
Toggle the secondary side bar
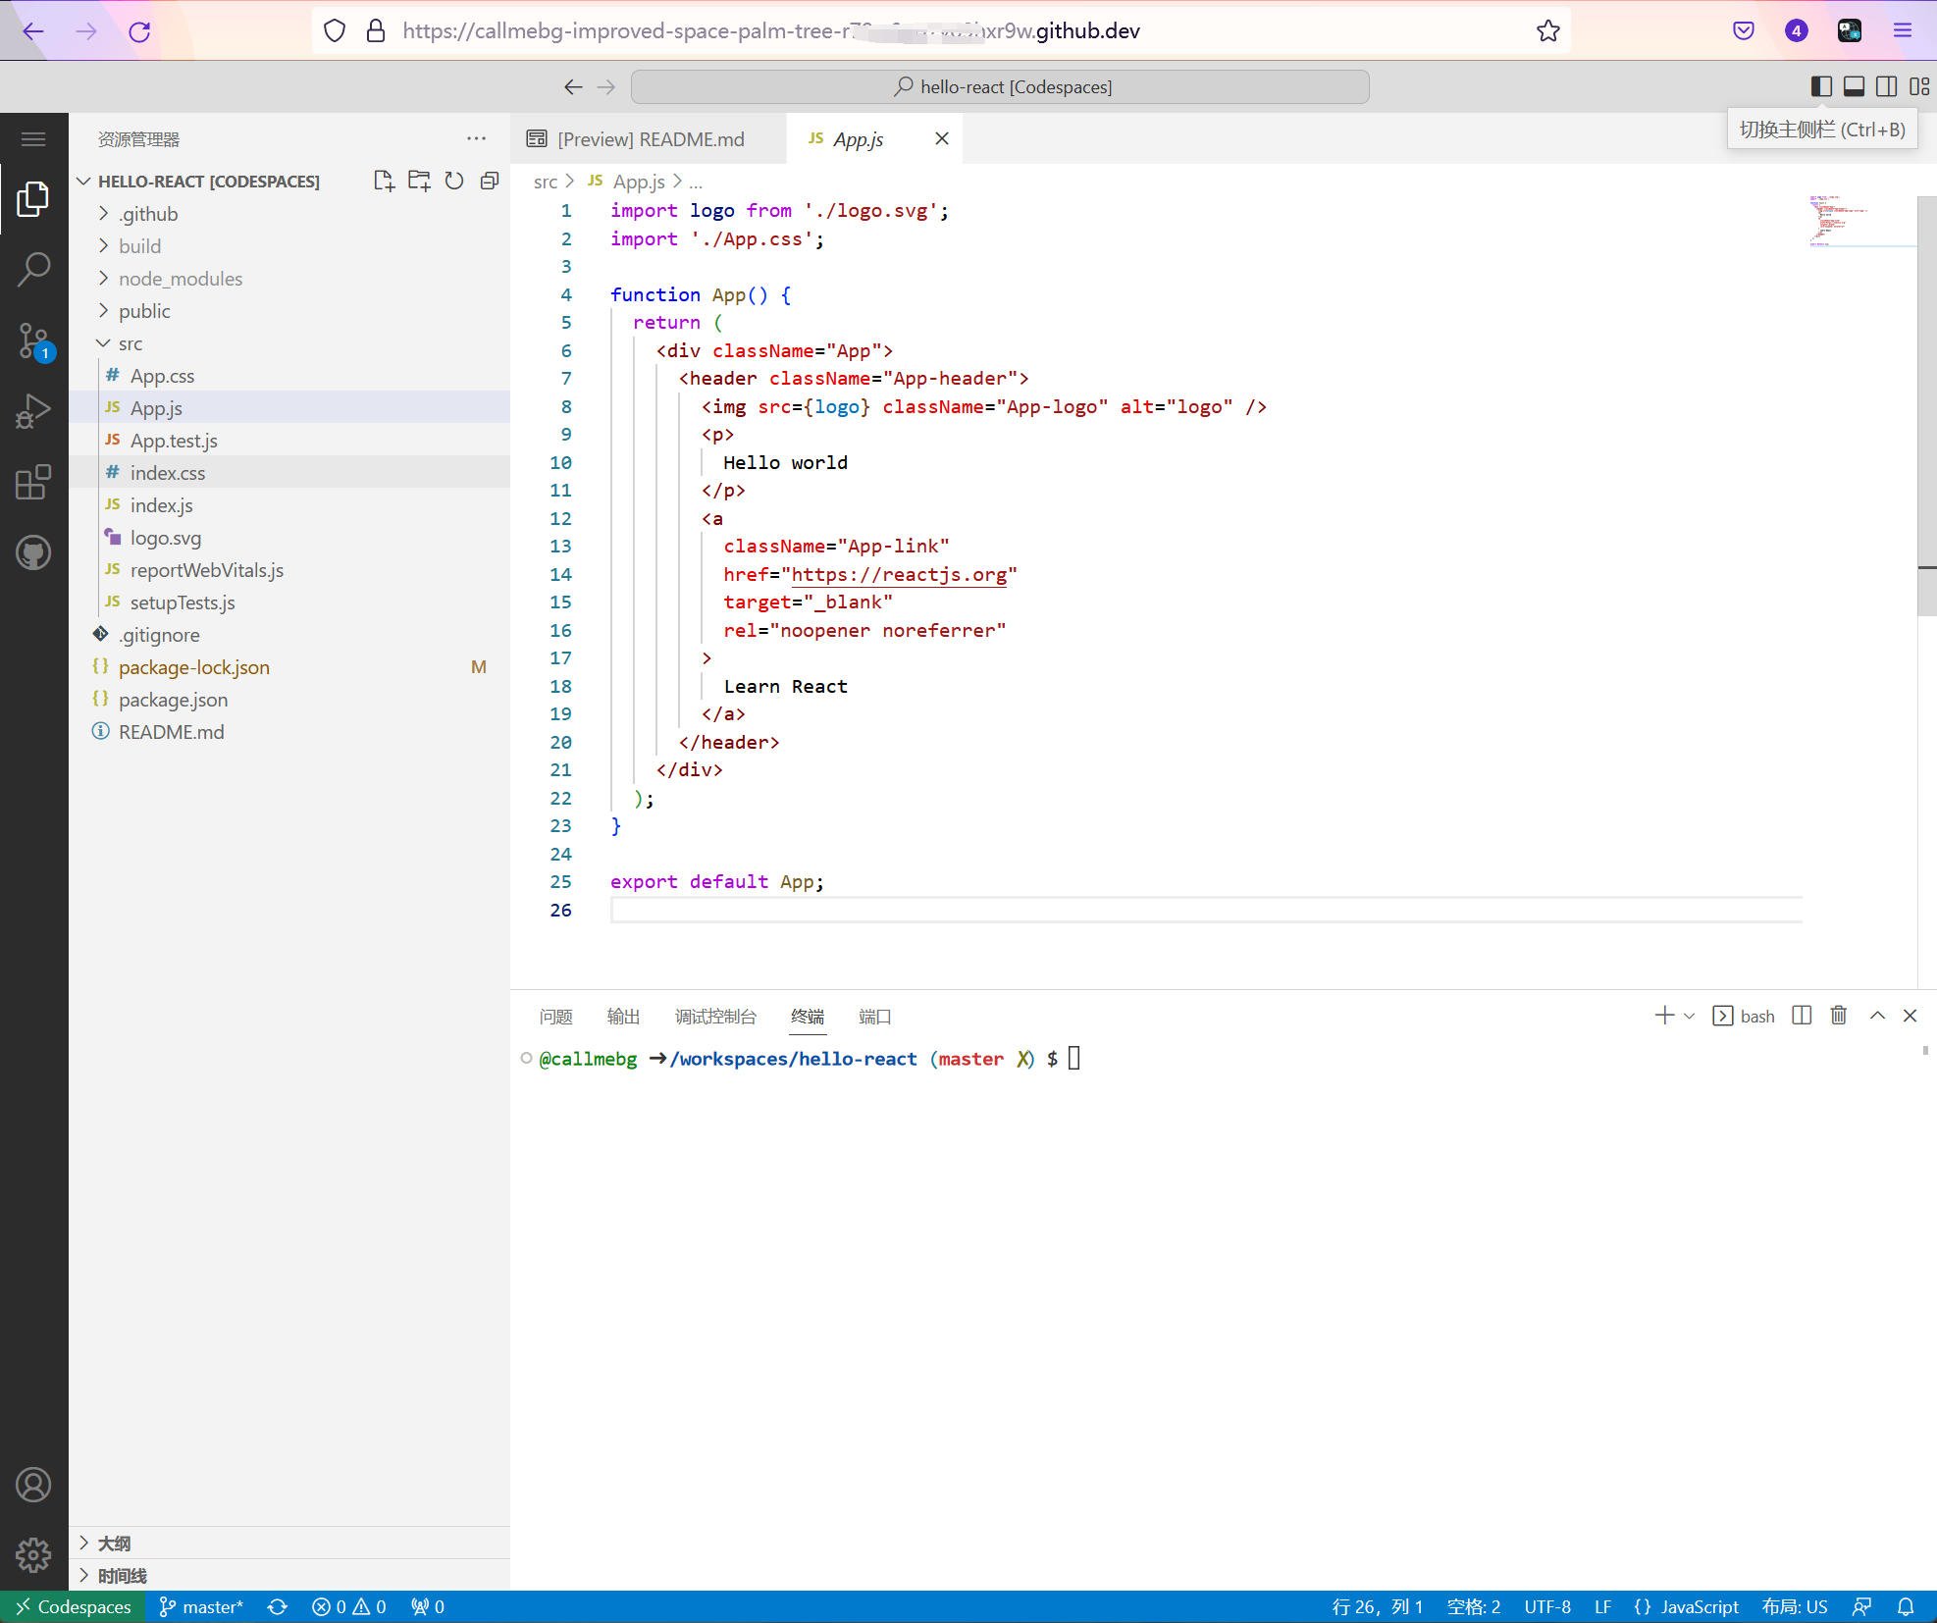(x=1886, y=86)
